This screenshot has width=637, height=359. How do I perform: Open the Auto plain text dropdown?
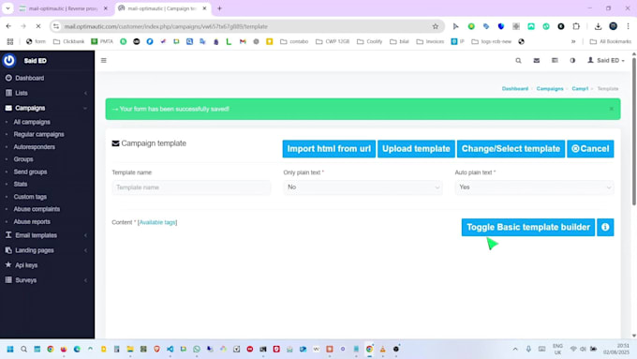(x=534, y=187)
